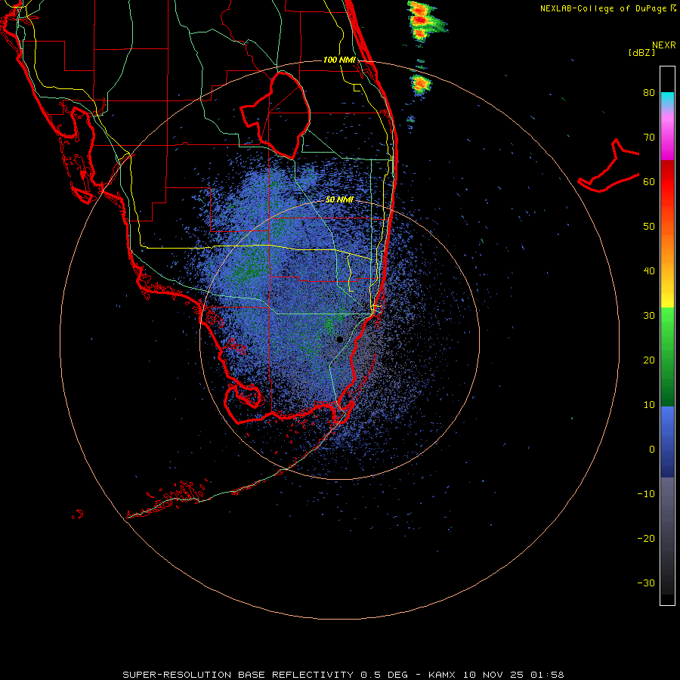Click the [dBZ] units label
680x680 pixels.
click(641, 53)
